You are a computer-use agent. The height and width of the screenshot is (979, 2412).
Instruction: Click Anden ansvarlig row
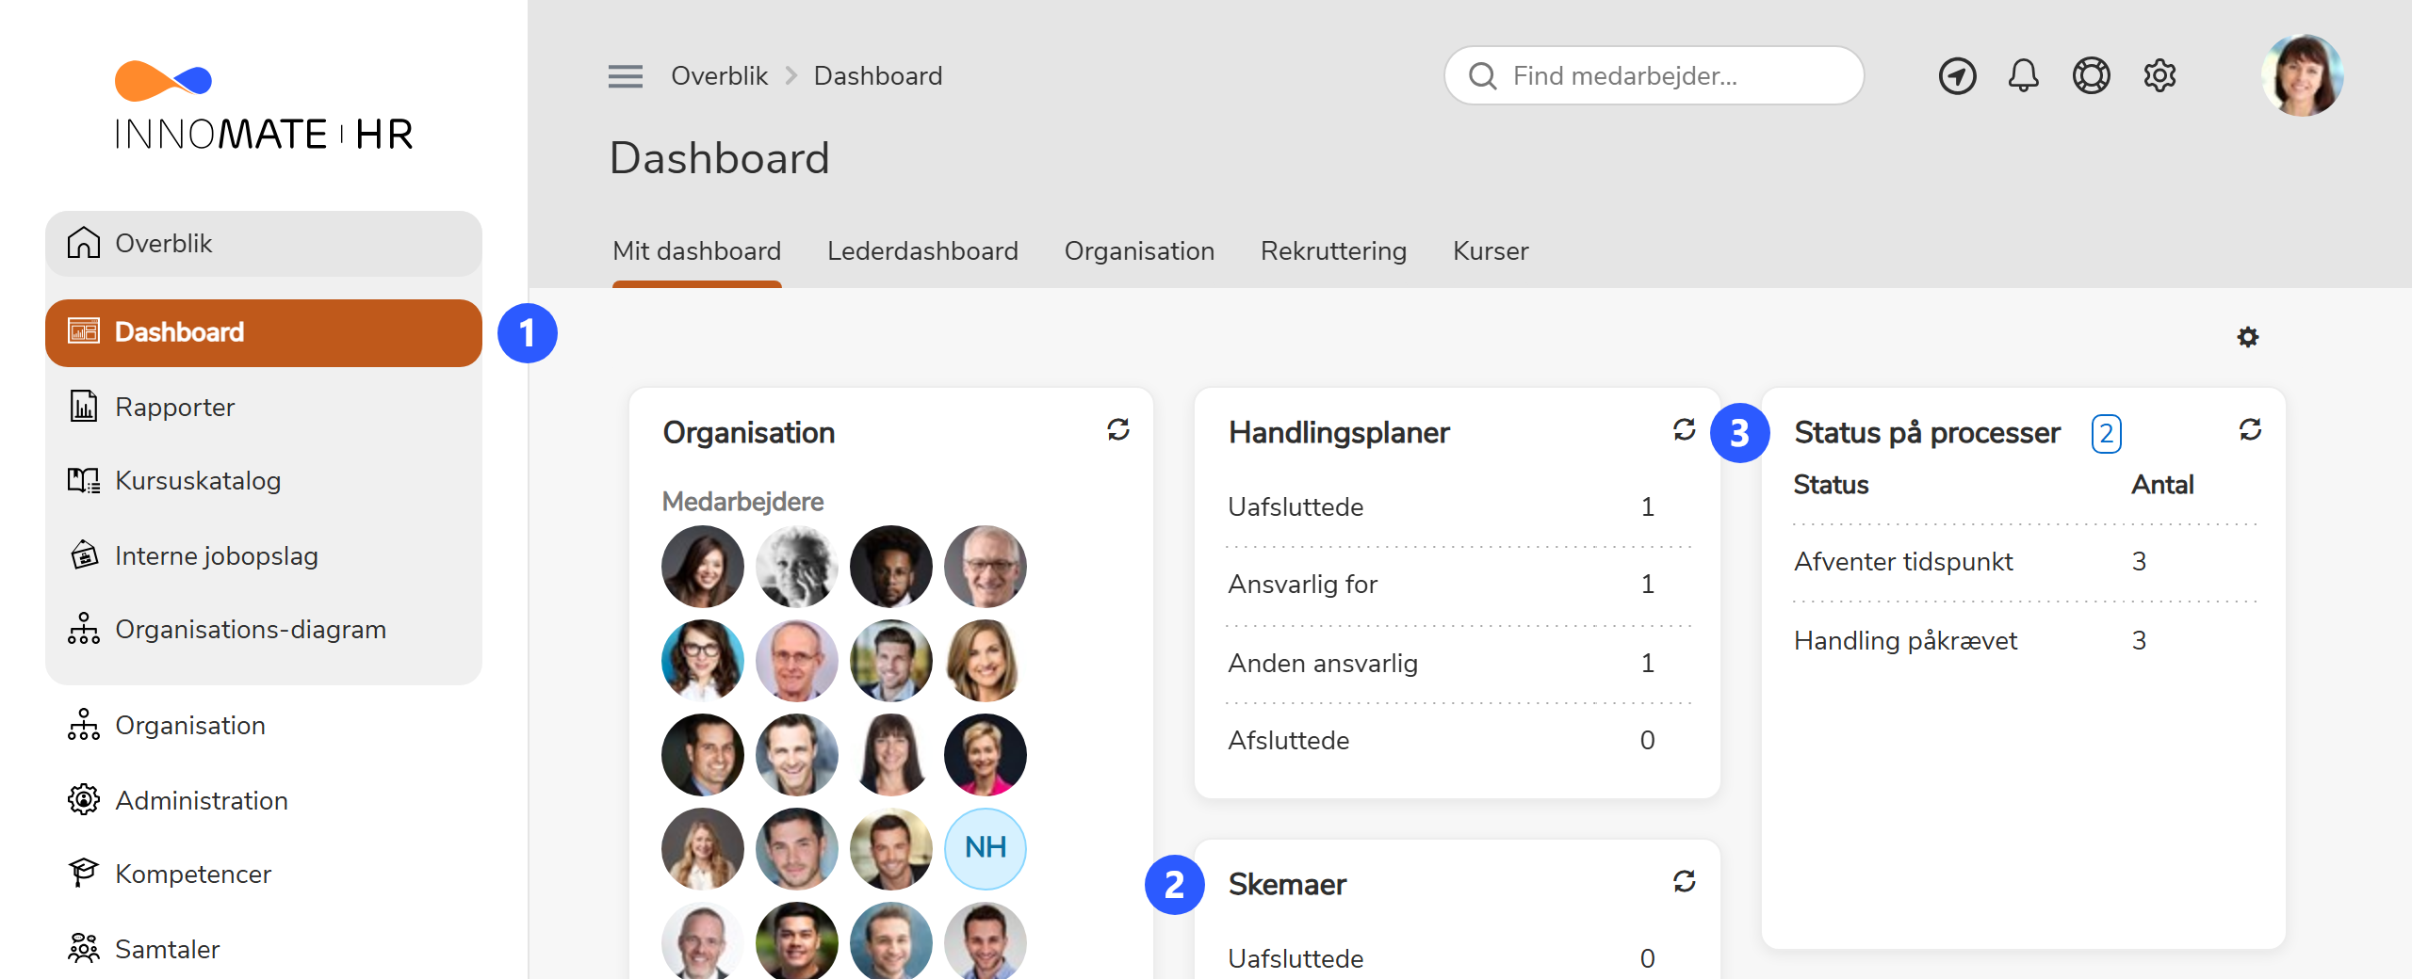point(1457,664)
